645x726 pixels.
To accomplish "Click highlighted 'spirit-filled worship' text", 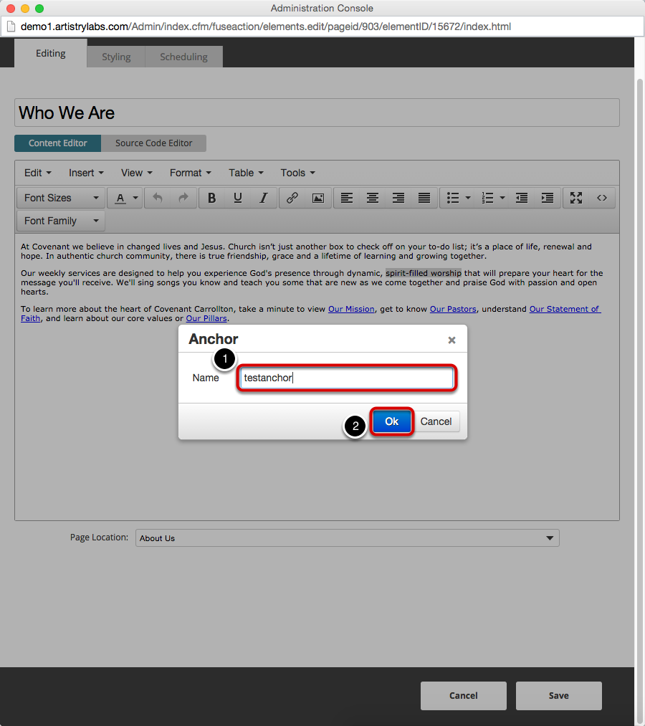I will (424, 273).
